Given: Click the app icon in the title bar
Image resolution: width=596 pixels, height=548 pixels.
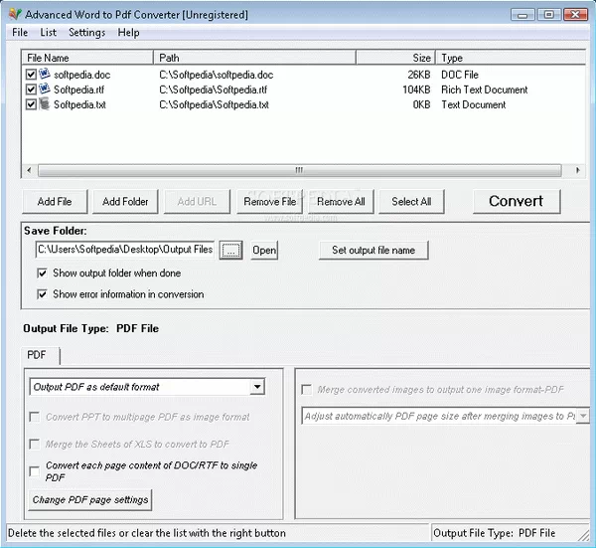Looking at the screenshot, I should [15, 15].
